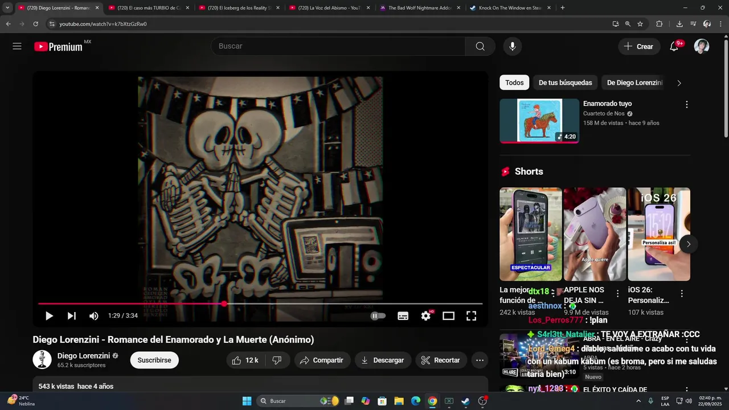
Task: Open the tab search dropdown arrow
Action: tap(7, 8)
